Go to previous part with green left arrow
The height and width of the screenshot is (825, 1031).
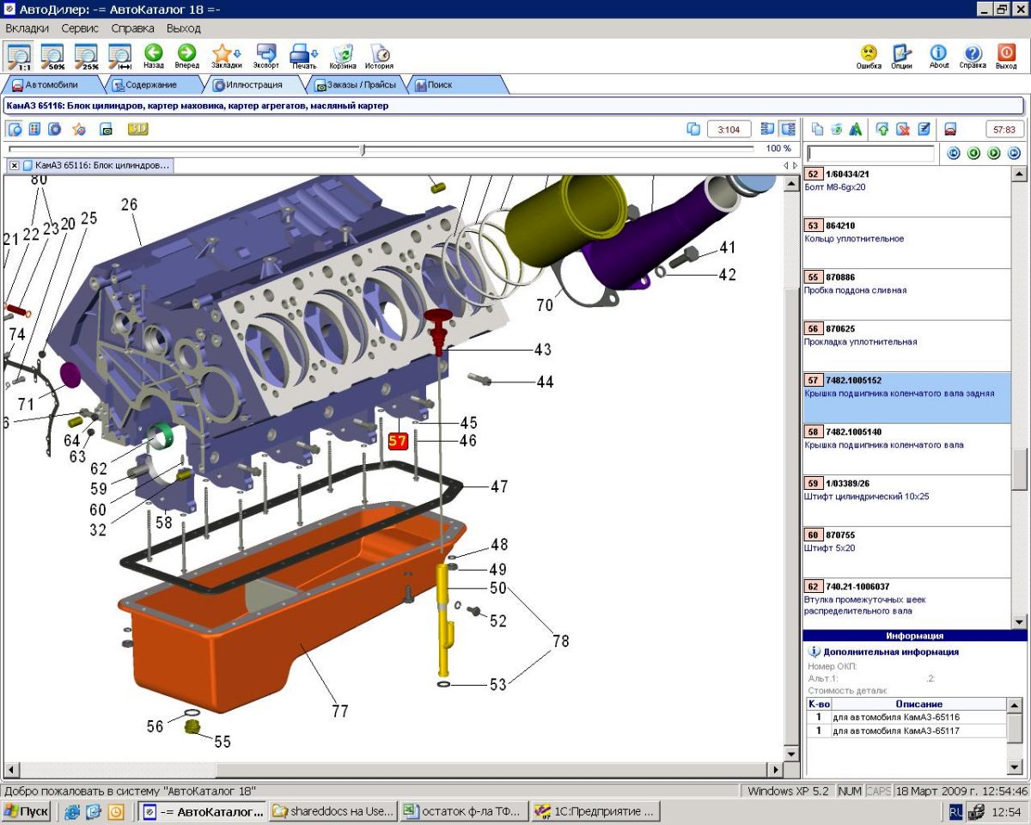pos(973,154)
